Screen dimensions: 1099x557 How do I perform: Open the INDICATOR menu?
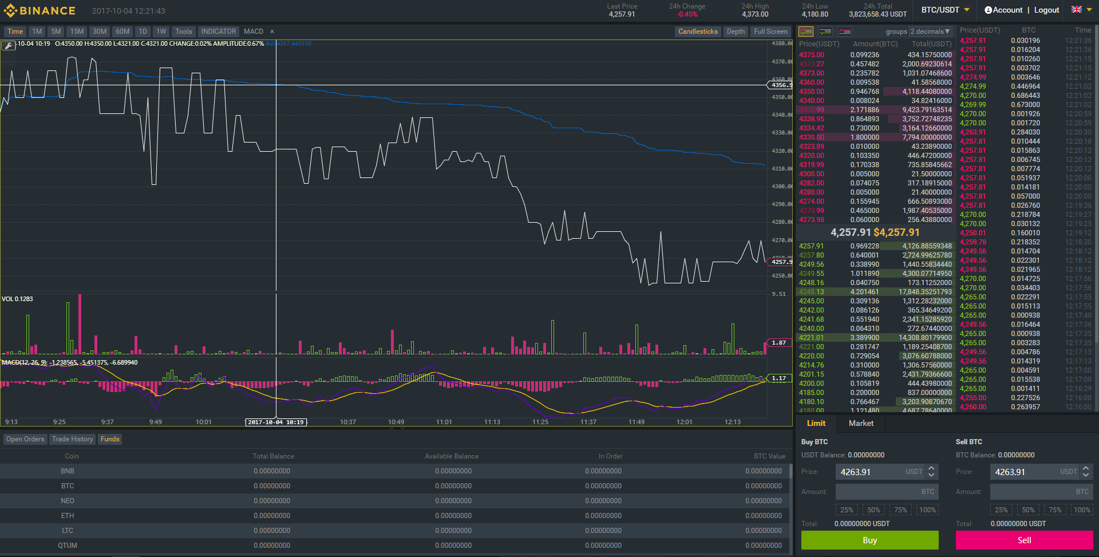[218, 31]
